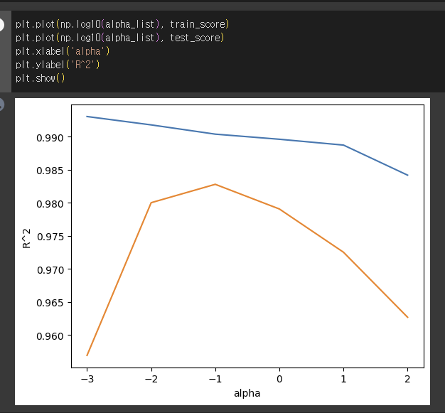The image size is (445, 413).
Task: Click the −3 x-axis tick label
Action: point(87,379)
